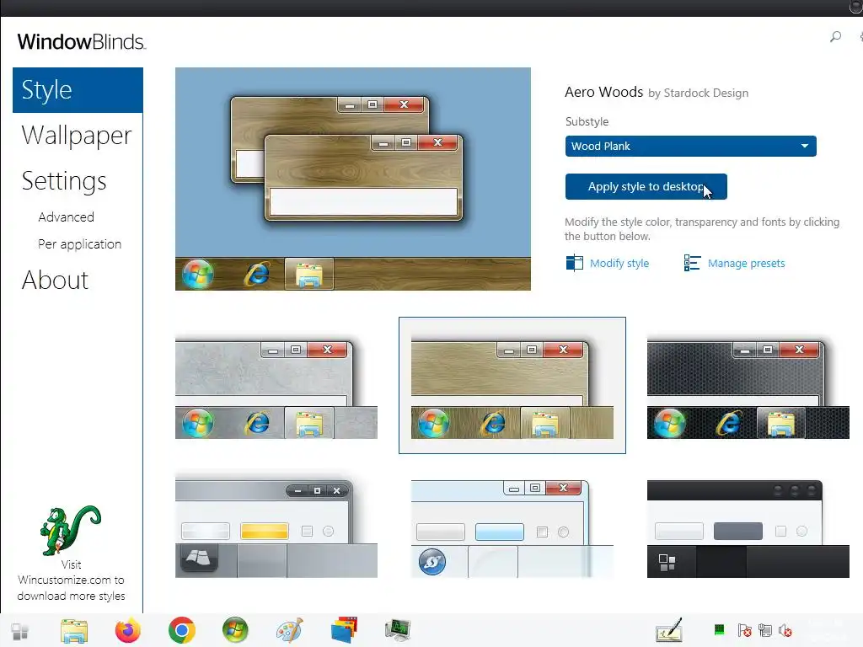
Task: Click the large Aero Woods preview image
Action: [353, 179]
